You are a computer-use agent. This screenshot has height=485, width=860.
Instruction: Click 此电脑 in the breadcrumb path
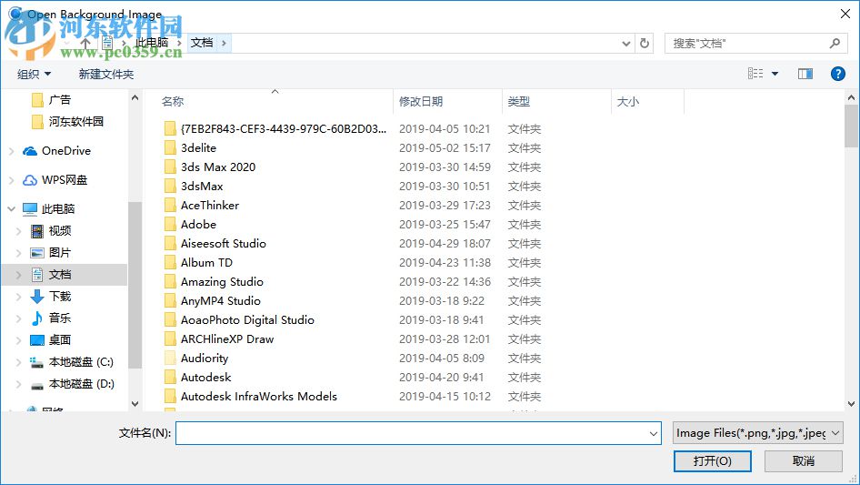(152, 43)
